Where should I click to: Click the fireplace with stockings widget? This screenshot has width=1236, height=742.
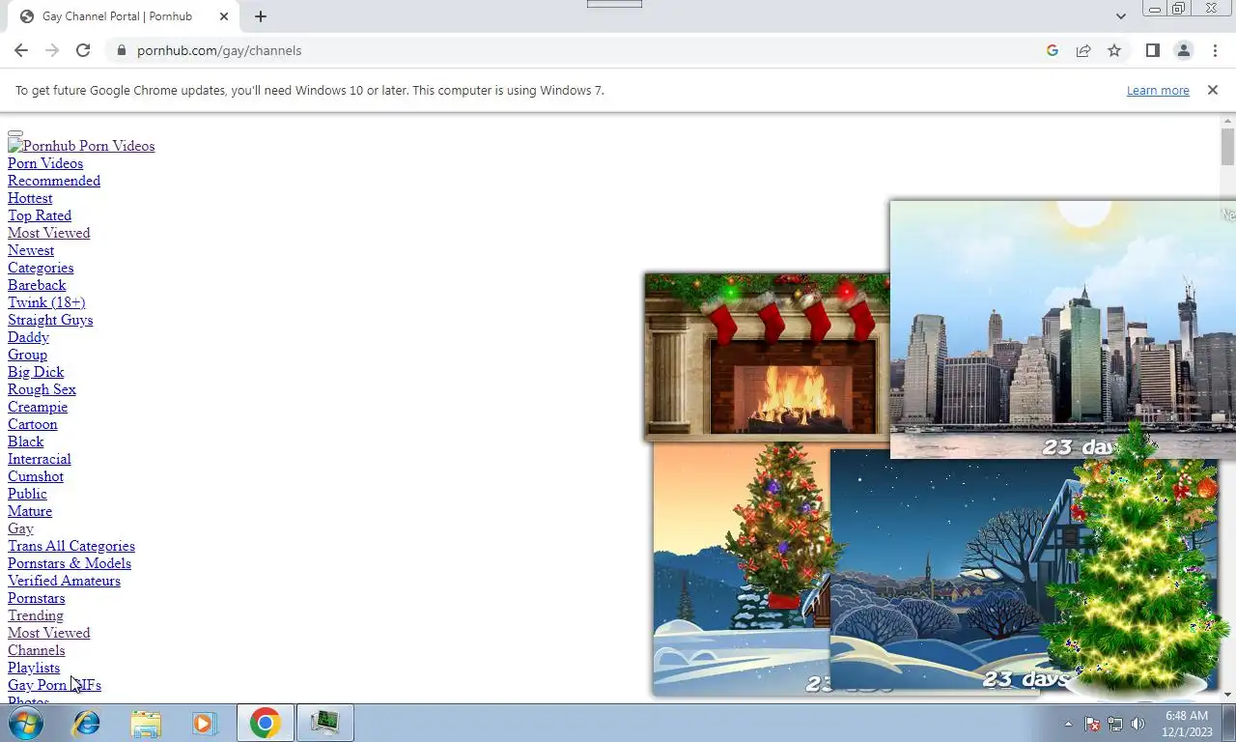[767, 357]
